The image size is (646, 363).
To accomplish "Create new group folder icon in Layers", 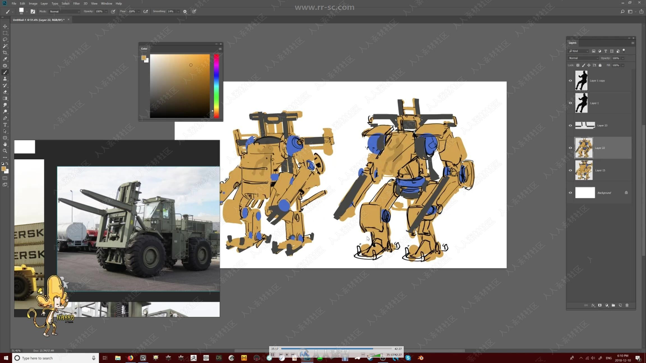I will [613, 305].
